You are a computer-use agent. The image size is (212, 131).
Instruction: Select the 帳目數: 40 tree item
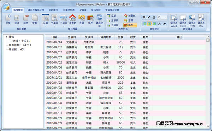coord(16,49)
